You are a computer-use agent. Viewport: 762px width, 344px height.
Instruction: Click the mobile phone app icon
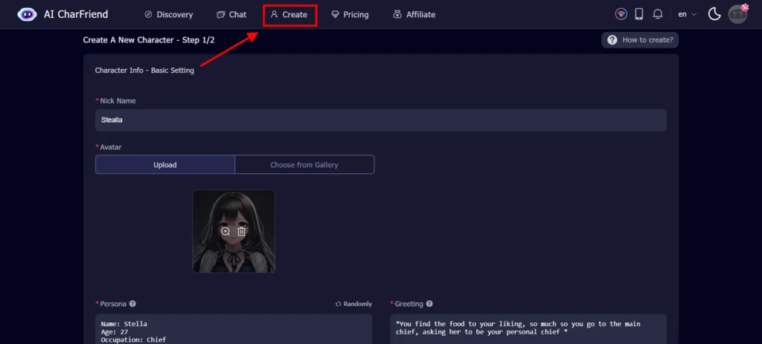(638, 14)
